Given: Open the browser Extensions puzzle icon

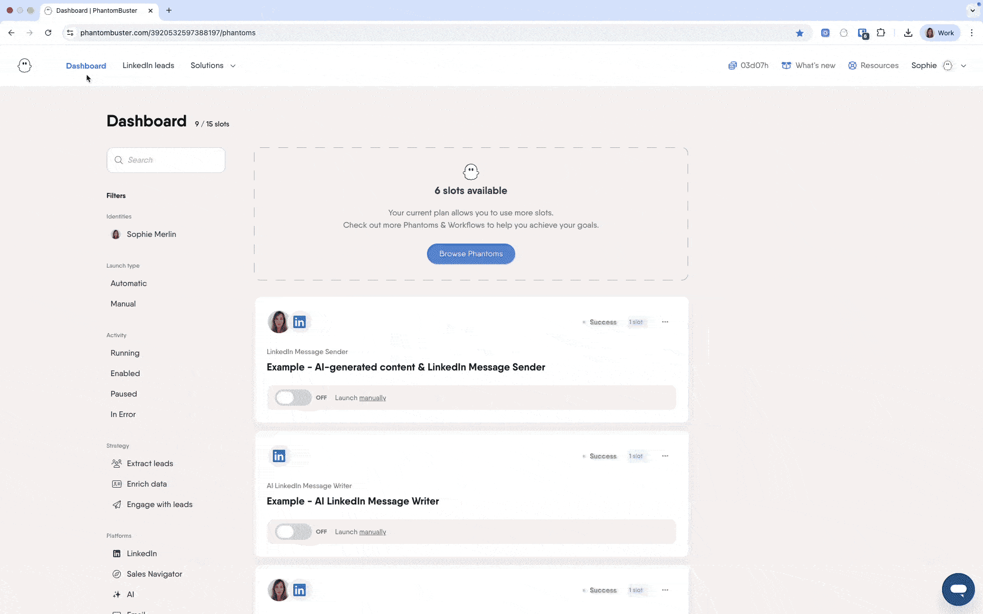Looking at the screenshot, I should tap(881, 33).
